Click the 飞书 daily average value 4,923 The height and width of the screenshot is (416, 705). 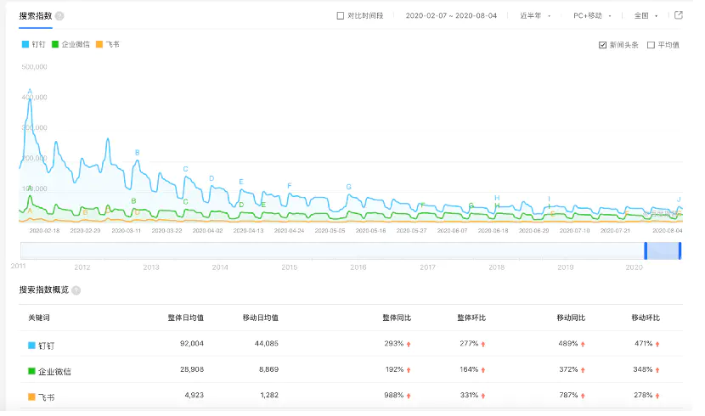[x=194, y=395]
